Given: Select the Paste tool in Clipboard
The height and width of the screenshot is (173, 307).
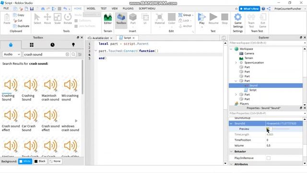Looking at the screenshot, I should 7,19.
